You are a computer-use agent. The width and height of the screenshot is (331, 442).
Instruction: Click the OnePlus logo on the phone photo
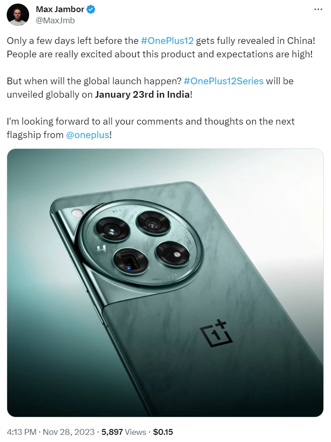216,333
